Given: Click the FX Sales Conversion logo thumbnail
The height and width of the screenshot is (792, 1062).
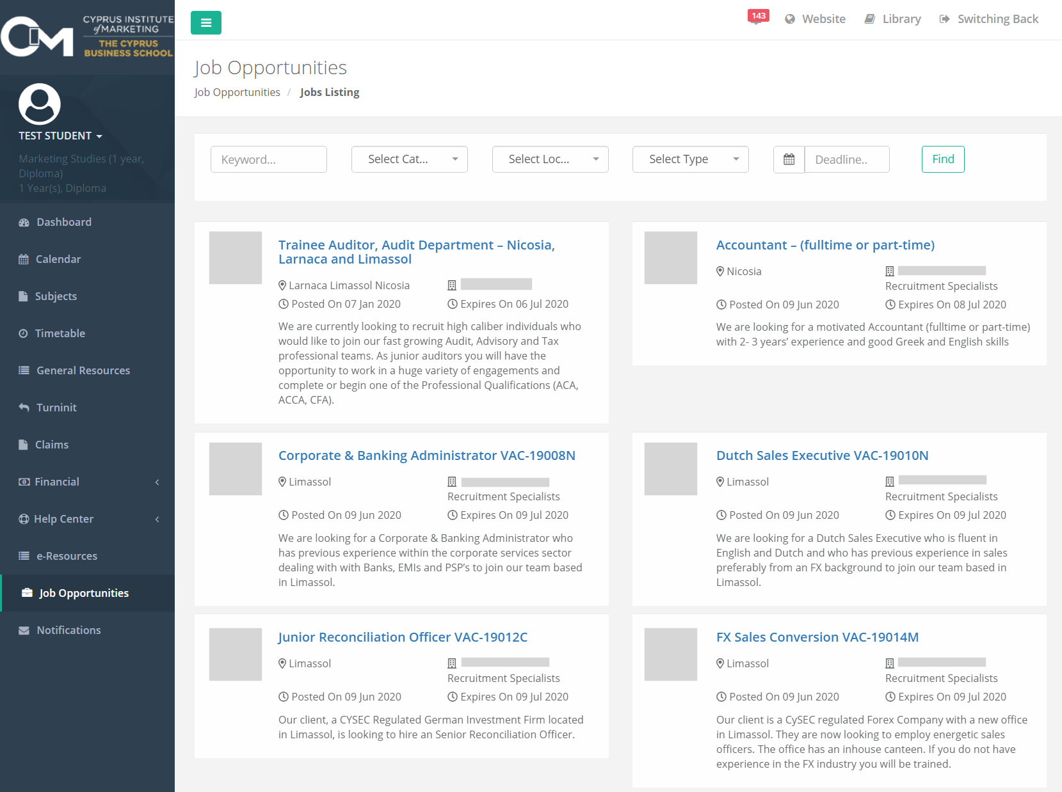Looking at the screenshot, I should pyautogui.click(x=671, y=654).
